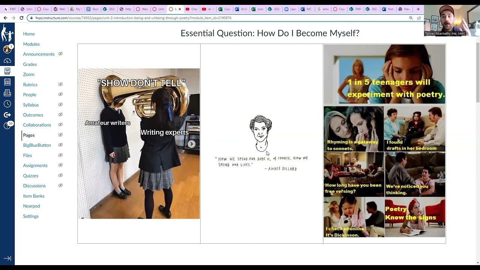Screen dimensions: 480x270
Task: Open the Inbox icon in global navigation
Action: tap(7, 93)
